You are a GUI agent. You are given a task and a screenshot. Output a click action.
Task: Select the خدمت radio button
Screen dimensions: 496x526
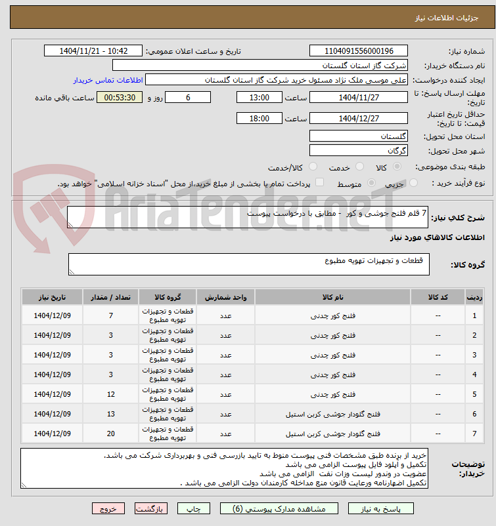point(359,166)
